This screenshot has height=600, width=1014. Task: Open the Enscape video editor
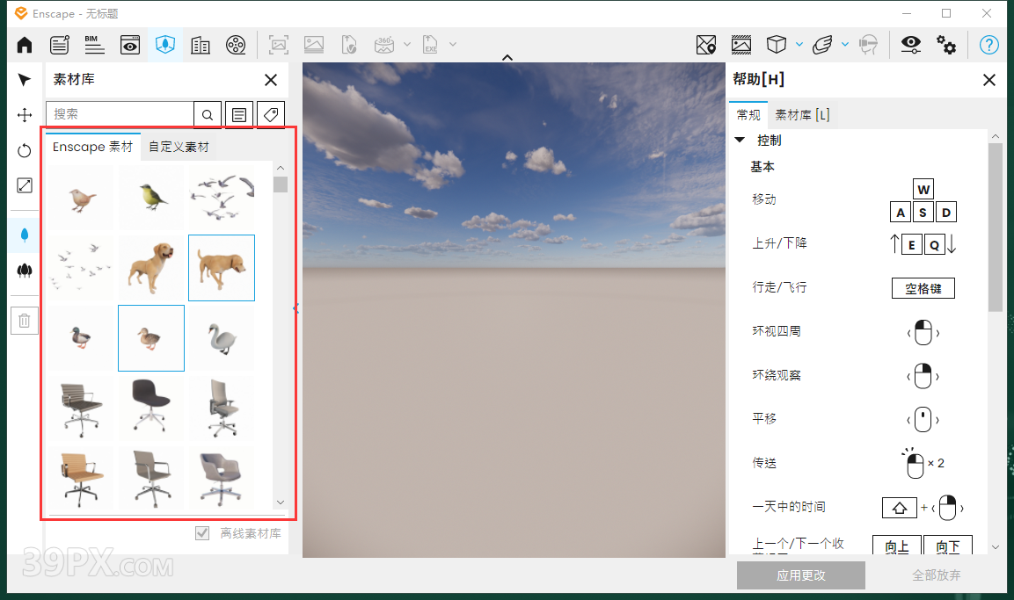(235, 44)
